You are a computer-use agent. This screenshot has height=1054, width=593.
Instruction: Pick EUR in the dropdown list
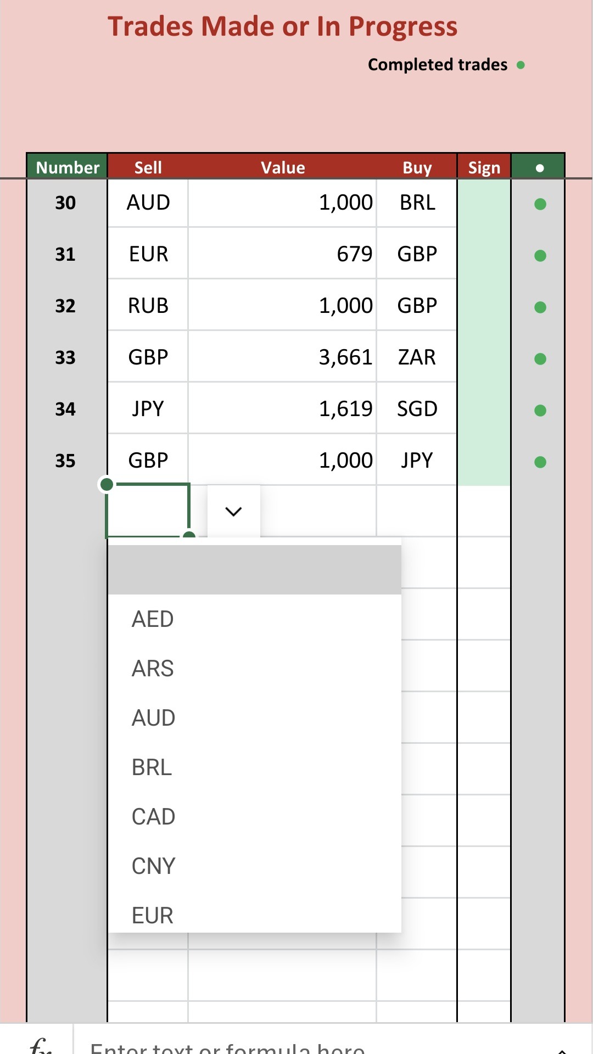(x=153, y=916)
